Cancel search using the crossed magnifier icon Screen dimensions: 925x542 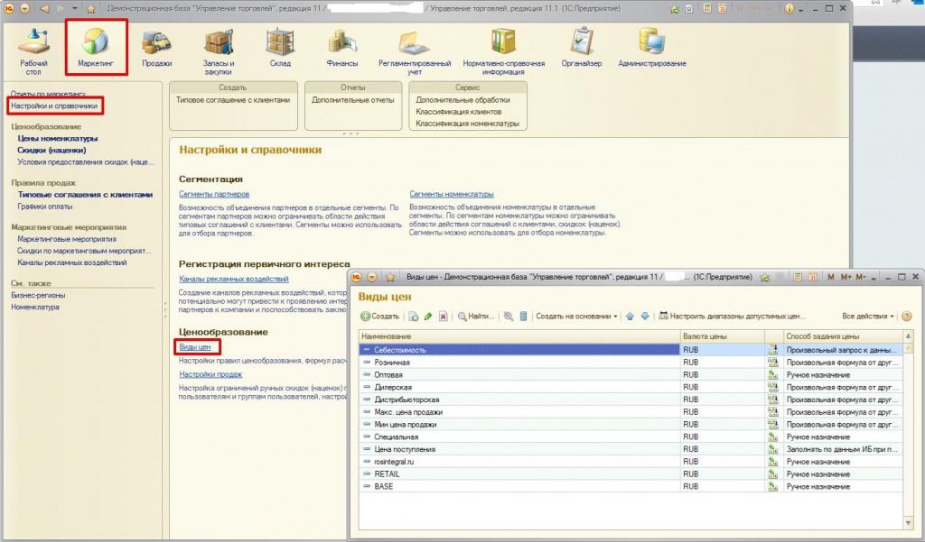[x=508, y=317]
